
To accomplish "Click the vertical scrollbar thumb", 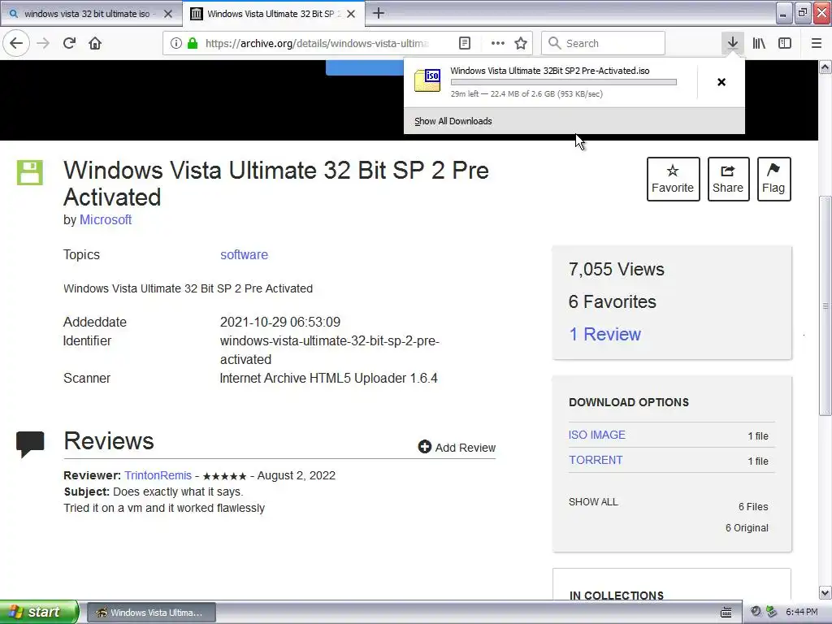I will tap(825, 305).
